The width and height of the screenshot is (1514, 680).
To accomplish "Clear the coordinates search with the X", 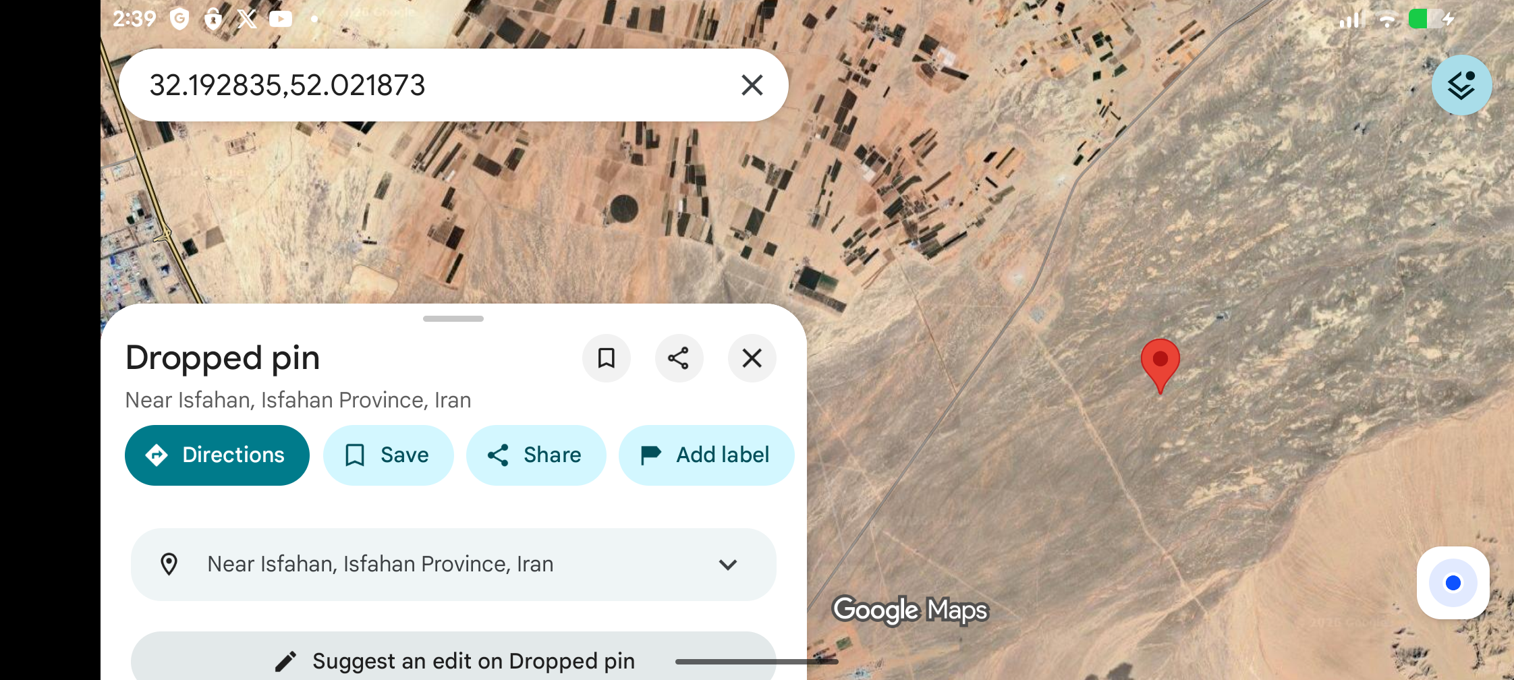I will (x=752, y=86).
